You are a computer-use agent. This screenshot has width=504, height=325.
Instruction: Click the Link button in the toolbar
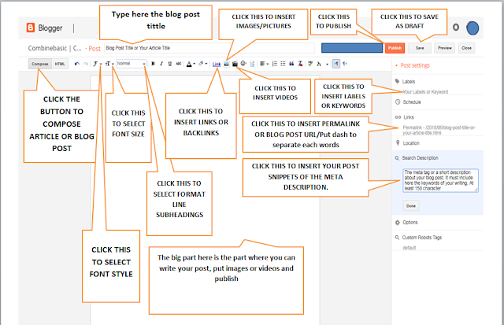pyautogui.click(x=217, y=65)
